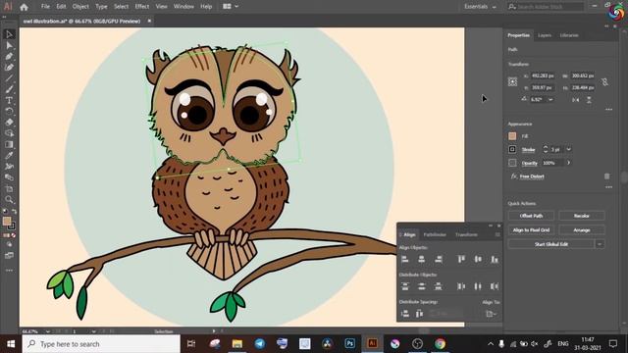Screen dimensions: 628x353
Task: Click Start Global Edit button
Action: [551, 244]
